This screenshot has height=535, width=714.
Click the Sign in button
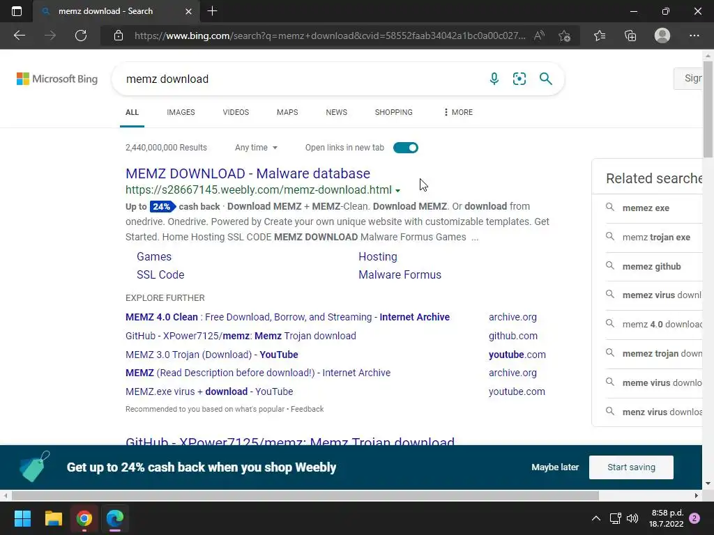(688, 78)
